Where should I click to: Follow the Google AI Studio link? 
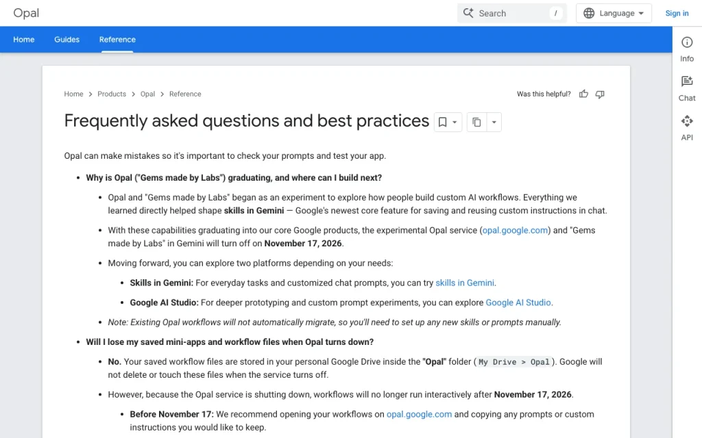tap(518, 302)
